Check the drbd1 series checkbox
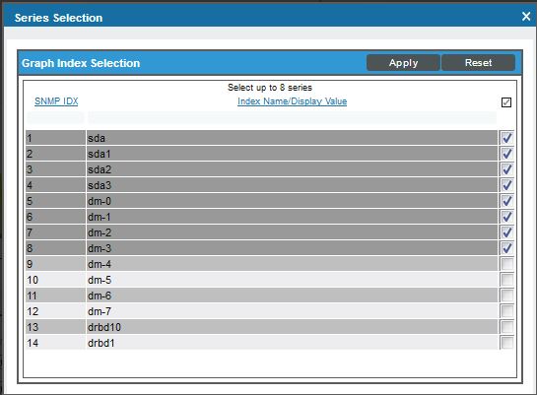Screen dimensions: 537x395 point(506,343)
